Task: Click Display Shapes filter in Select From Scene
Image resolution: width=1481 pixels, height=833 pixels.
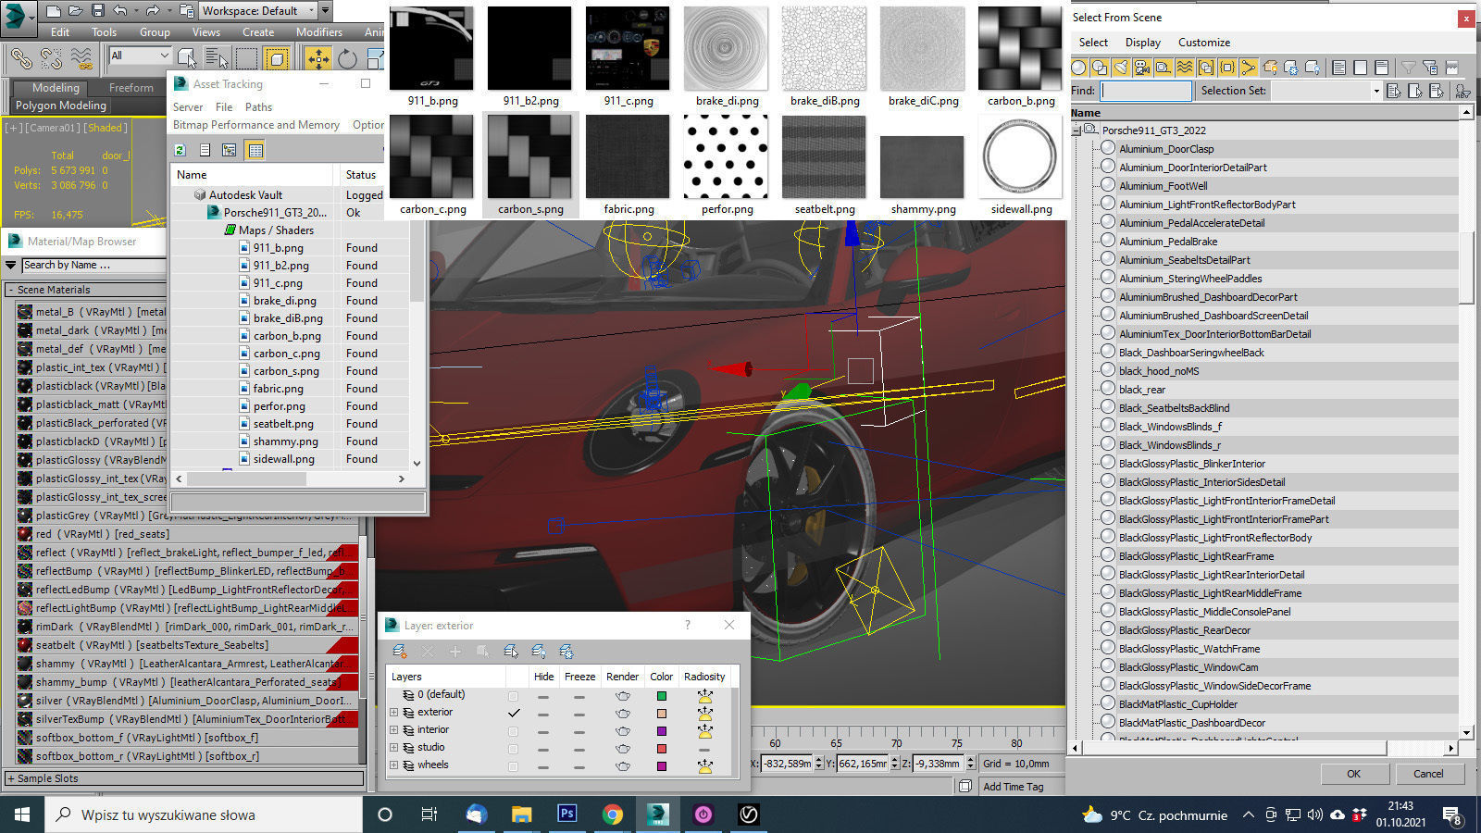Action: point(1100,68)
